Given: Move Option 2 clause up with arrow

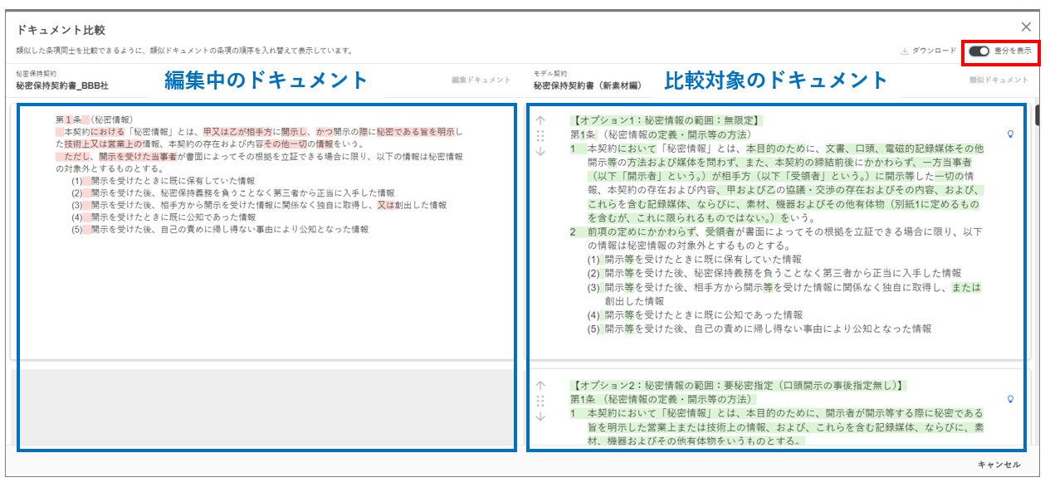Looking at the screenshot, I should [x=540, y=386].
